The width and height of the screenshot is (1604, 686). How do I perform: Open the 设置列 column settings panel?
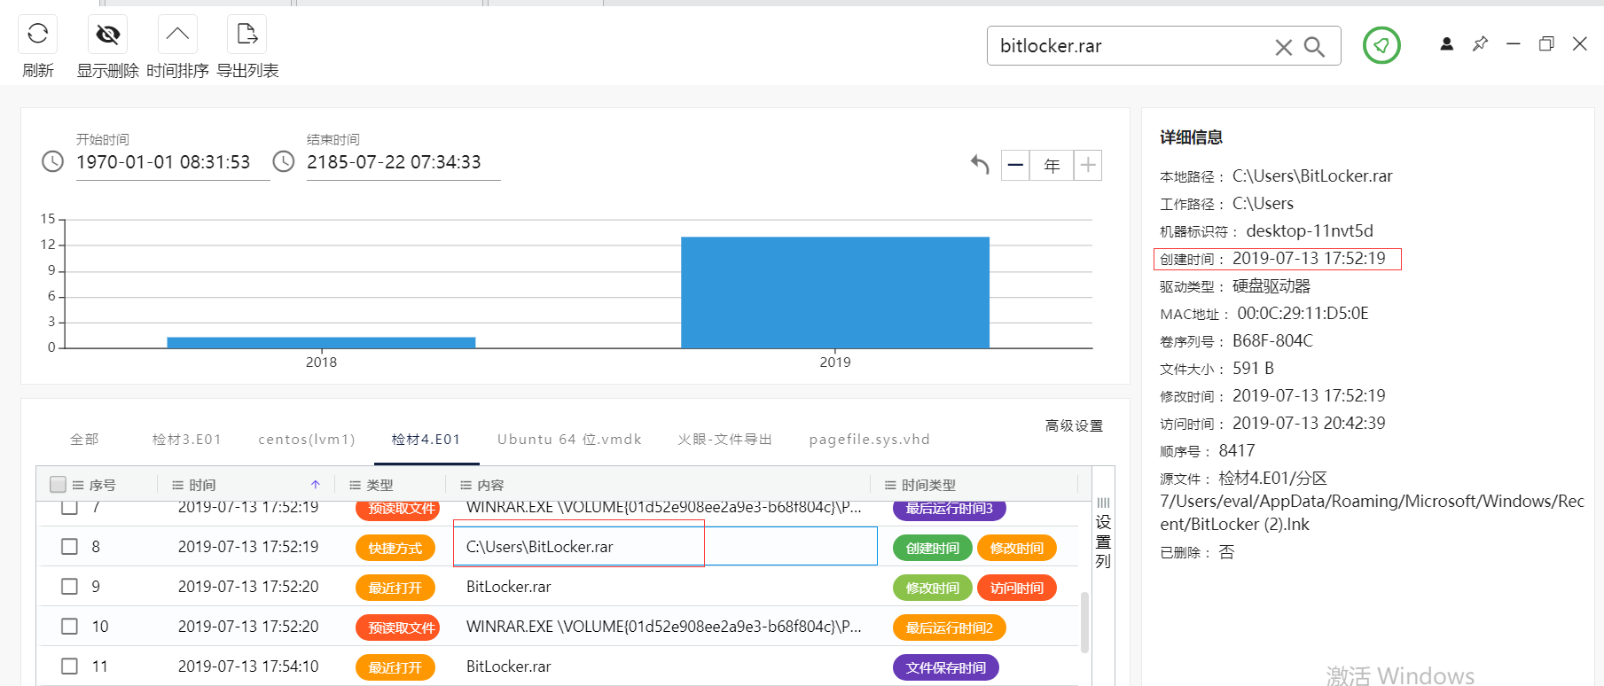pos(1103,534)
